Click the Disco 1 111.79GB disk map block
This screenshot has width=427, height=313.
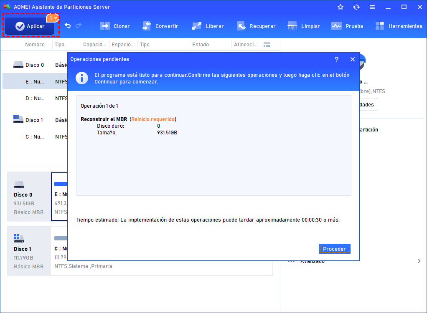[x=29, y=251]
